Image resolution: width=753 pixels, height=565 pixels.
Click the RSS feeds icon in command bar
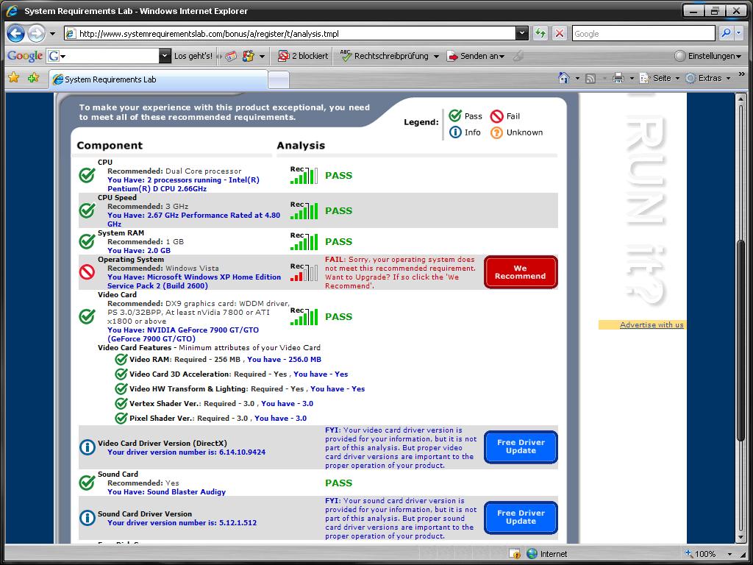590,78
